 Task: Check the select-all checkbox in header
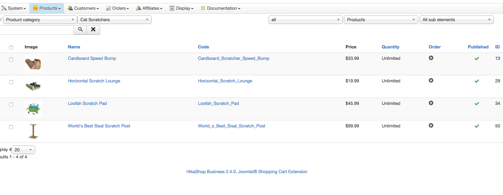coord(11,48)
